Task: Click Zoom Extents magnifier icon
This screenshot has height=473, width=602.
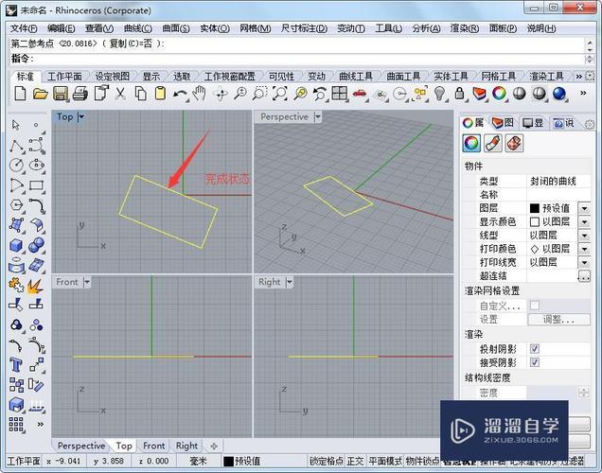Action: (x=280, y=94)
